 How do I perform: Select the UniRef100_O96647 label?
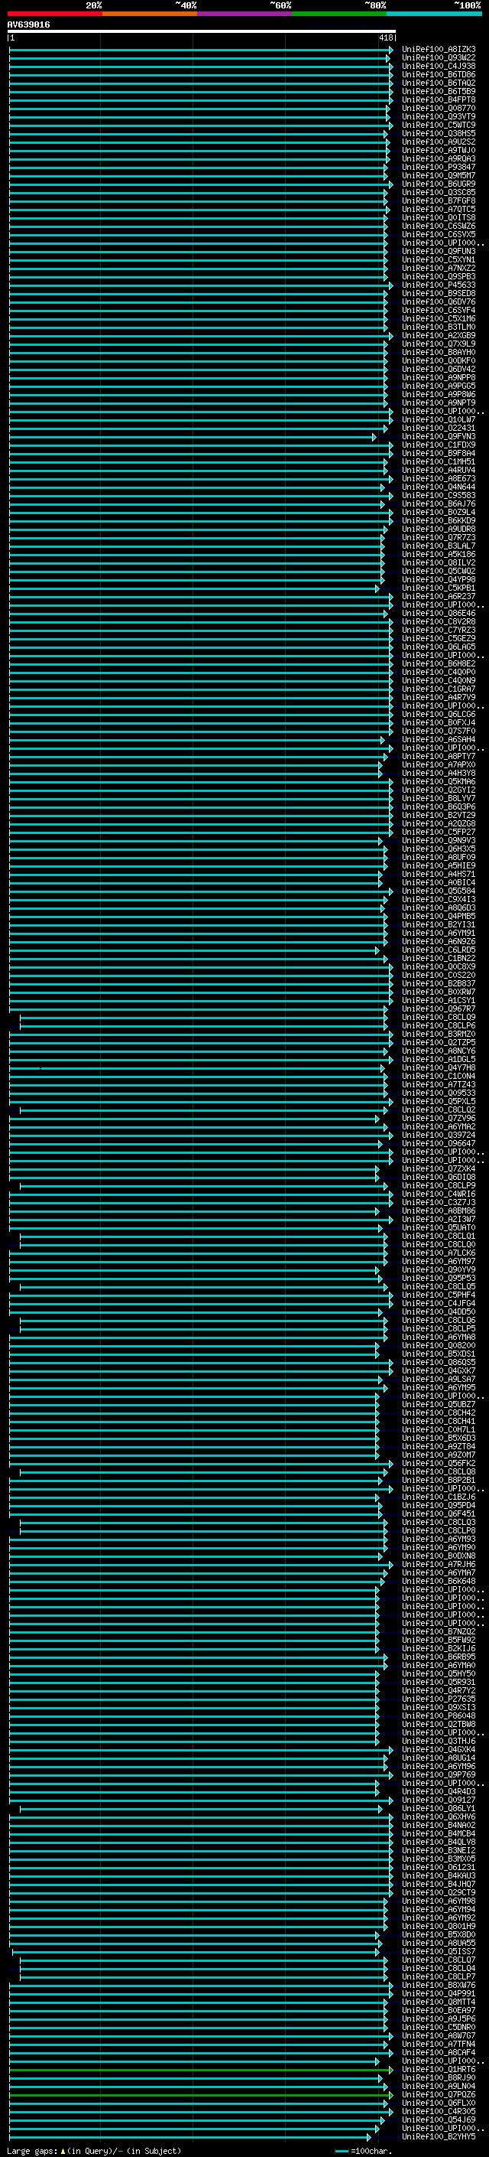click(439, 1144)
